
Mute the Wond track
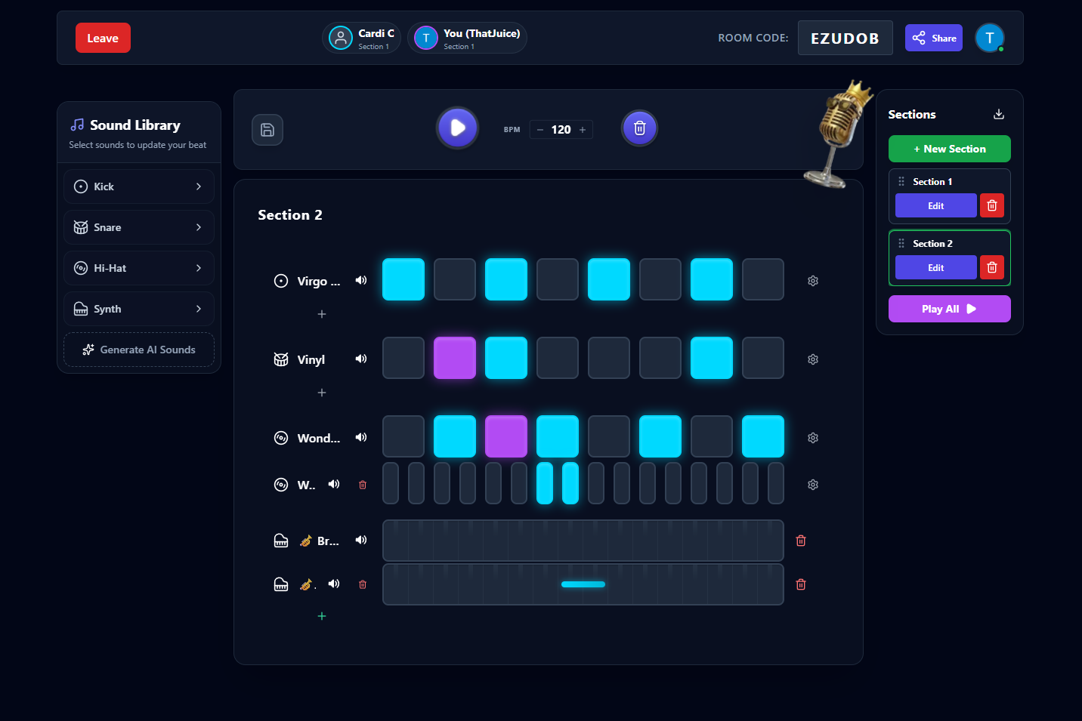point(360,436)
